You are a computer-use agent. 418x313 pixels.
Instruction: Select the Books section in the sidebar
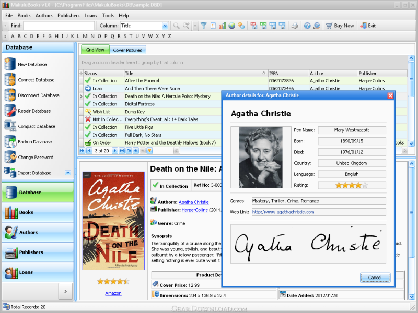click(x=38, y=212)
